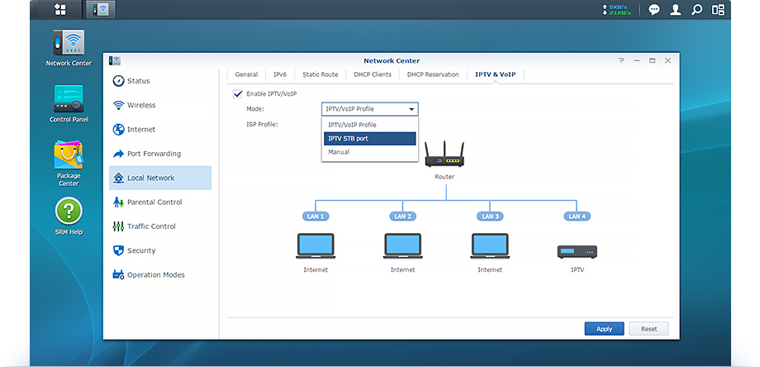Click the Reset button
Screen dimensions: 760x367
(648, 328)
